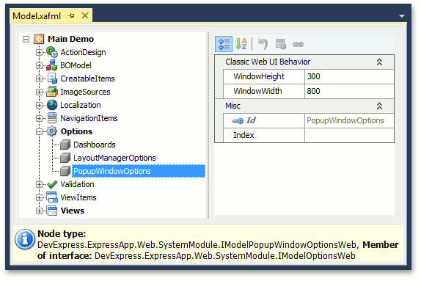Click the Id value PopupWindowOptions
Image resolution: width=421 pixels, height=281 pixels.
(349, 120)
